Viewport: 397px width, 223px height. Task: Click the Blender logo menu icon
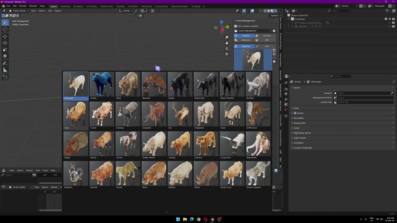[3, 6]
